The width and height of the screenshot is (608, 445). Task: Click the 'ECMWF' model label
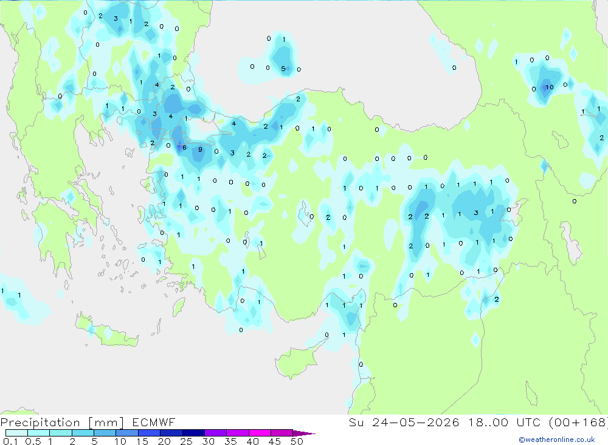point(154,422)
